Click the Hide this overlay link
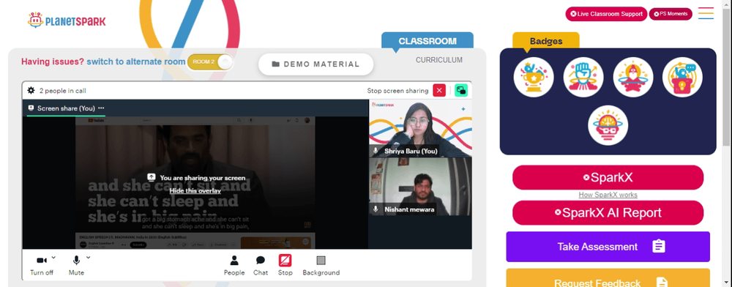This screenshot has width=732, height=287. tap(195, 191)
